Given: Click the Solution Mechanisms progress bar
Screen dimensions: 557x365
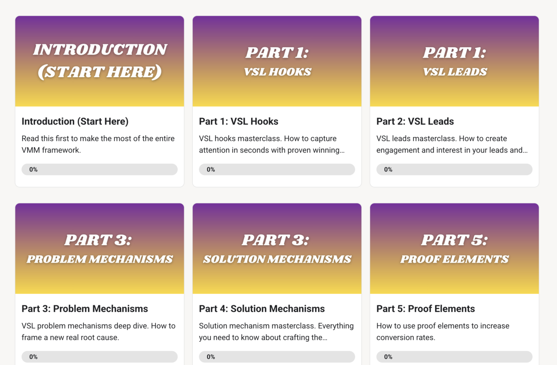Looking at the screenshot, I should (277, 357).
